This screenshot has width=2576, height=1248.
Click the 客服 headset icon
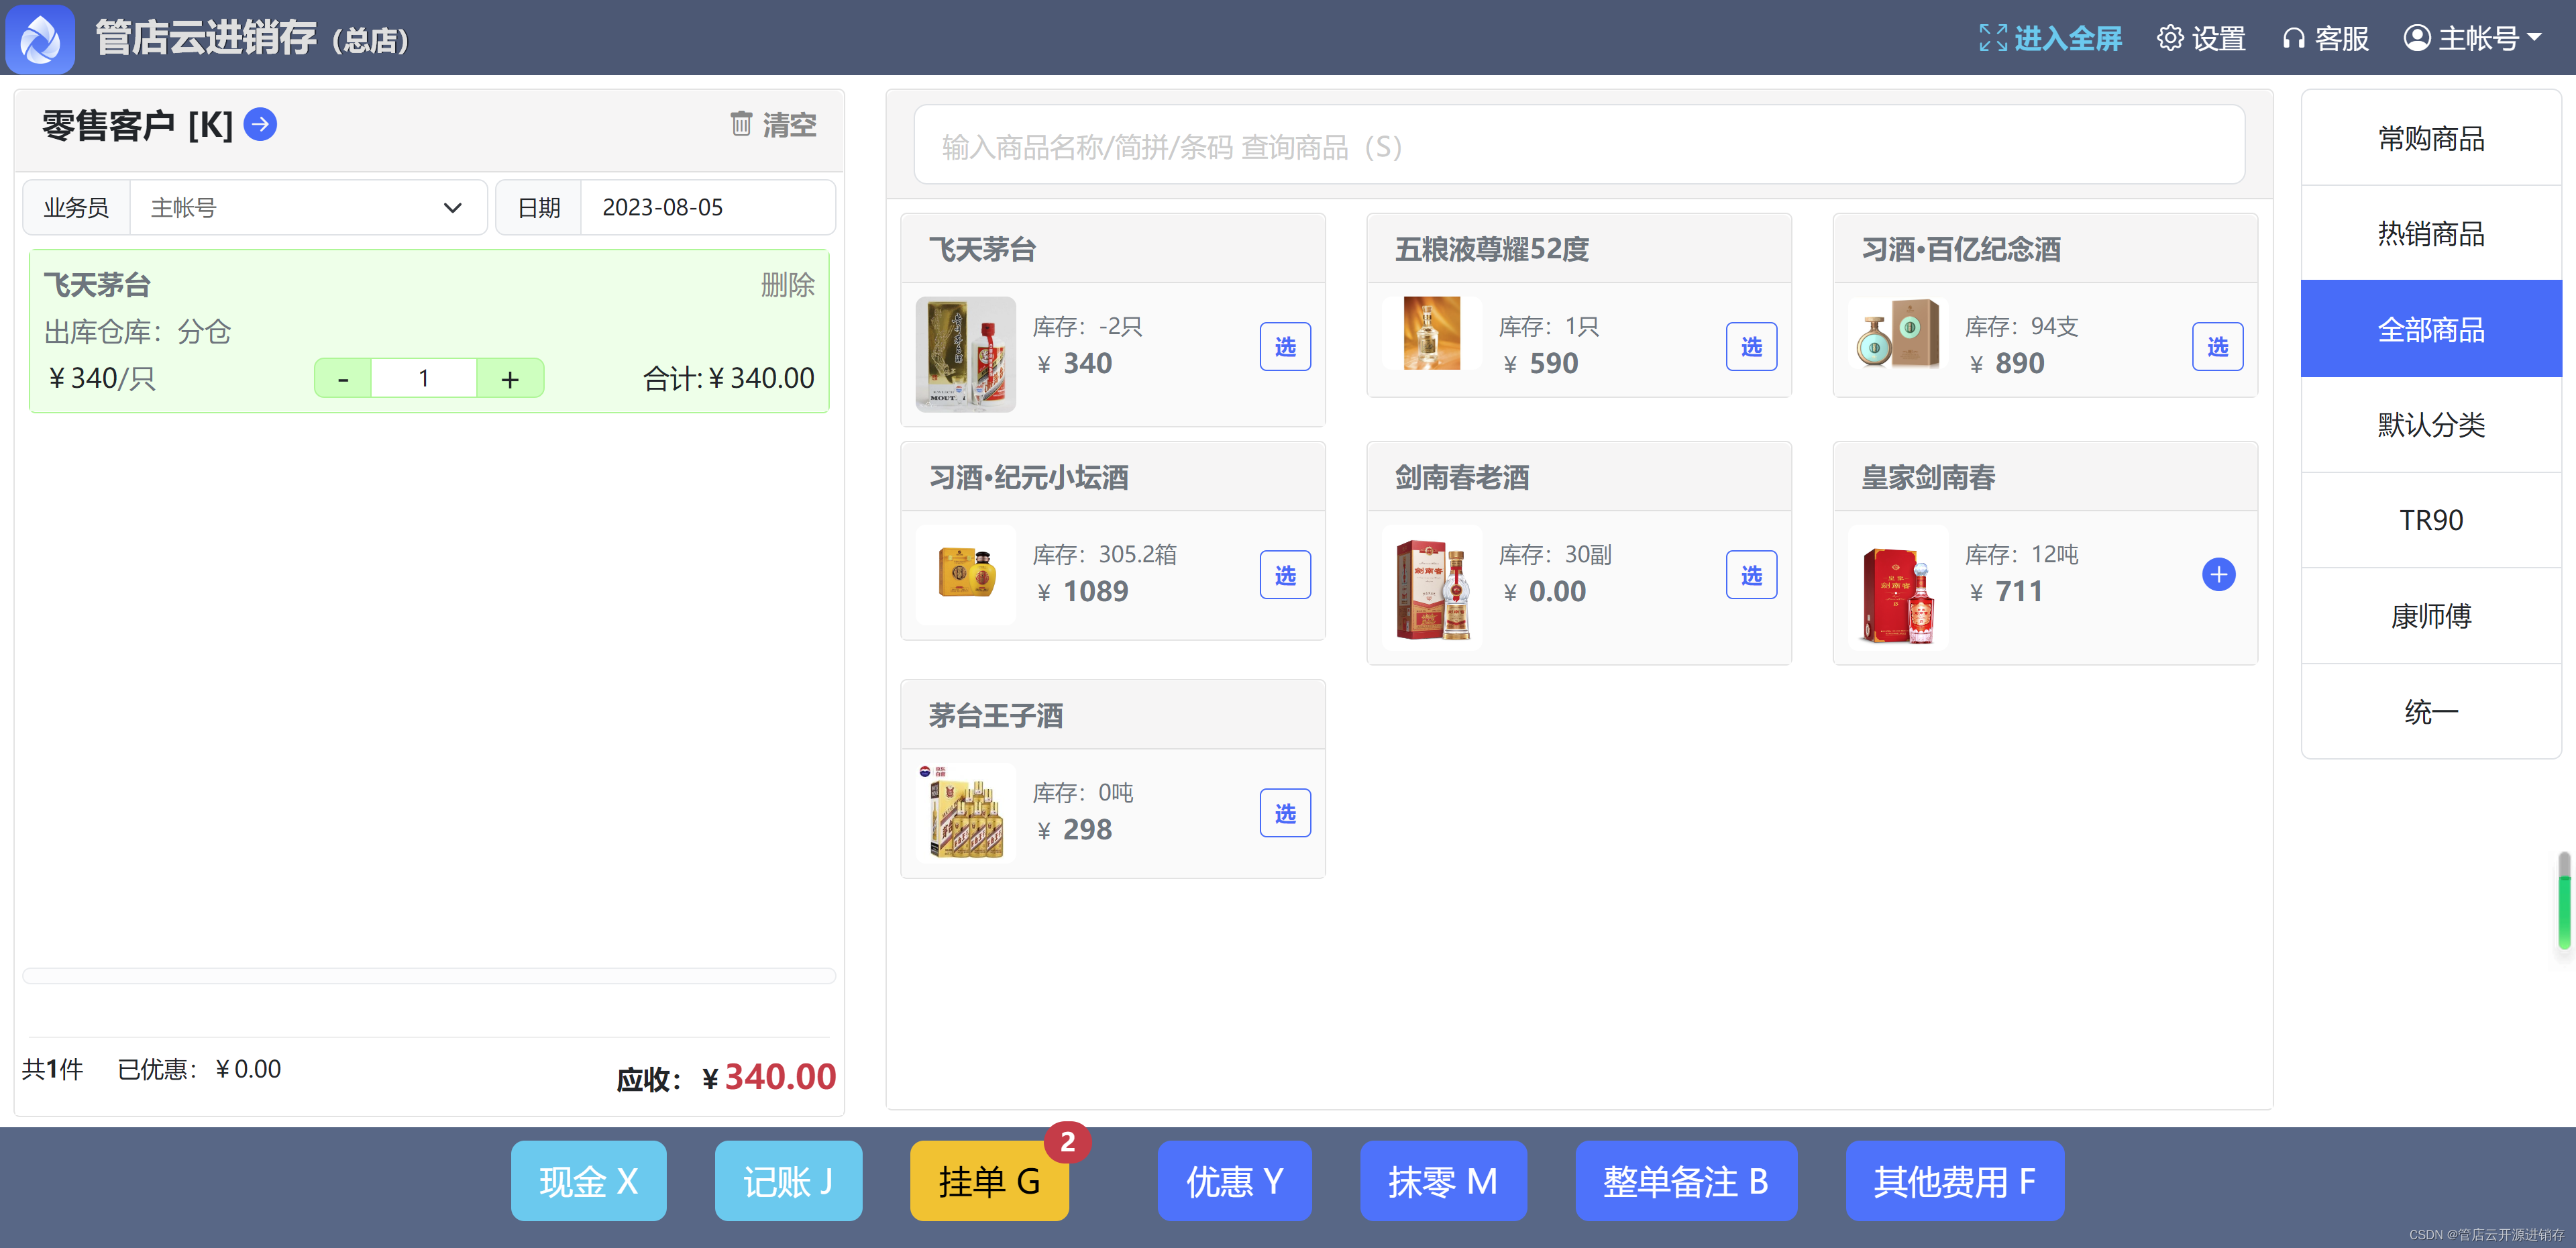[2293, 38]
